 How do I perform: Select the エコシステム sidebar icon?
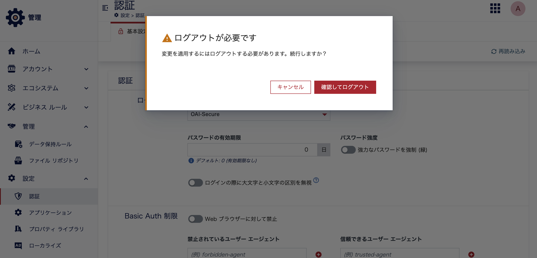tap(12, 88)
